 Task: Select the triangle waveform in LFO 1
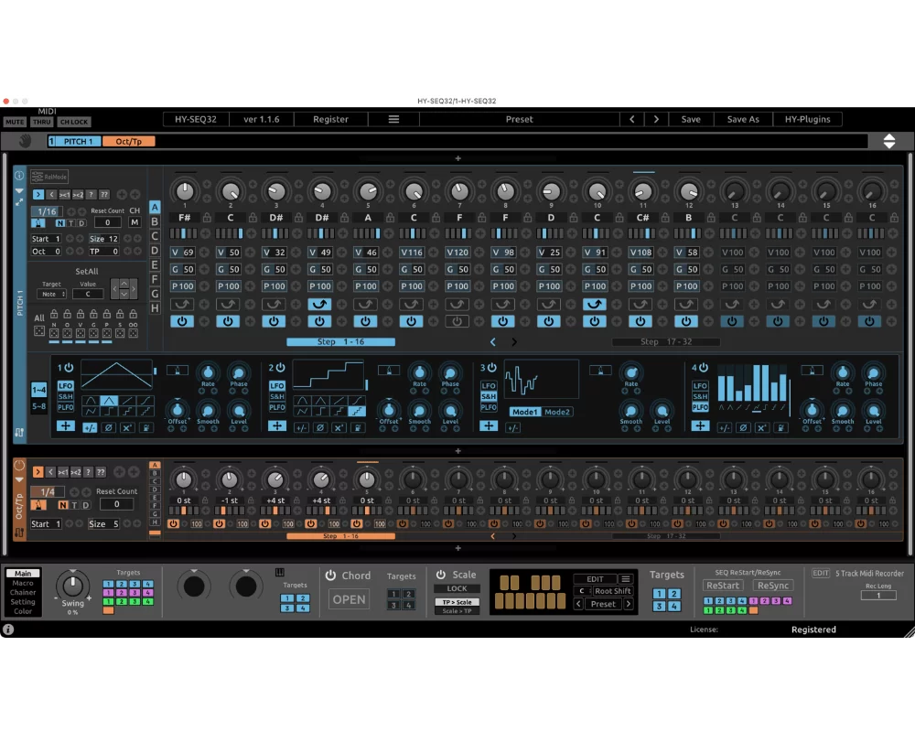[x=109, y=401]
